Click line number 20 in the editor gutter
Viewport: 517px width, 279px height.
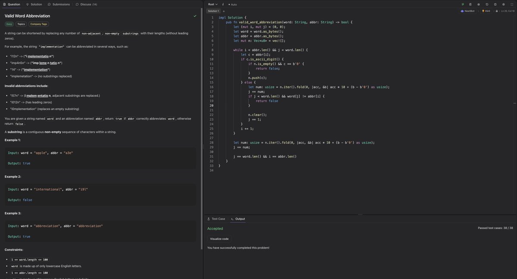(211, 105)
